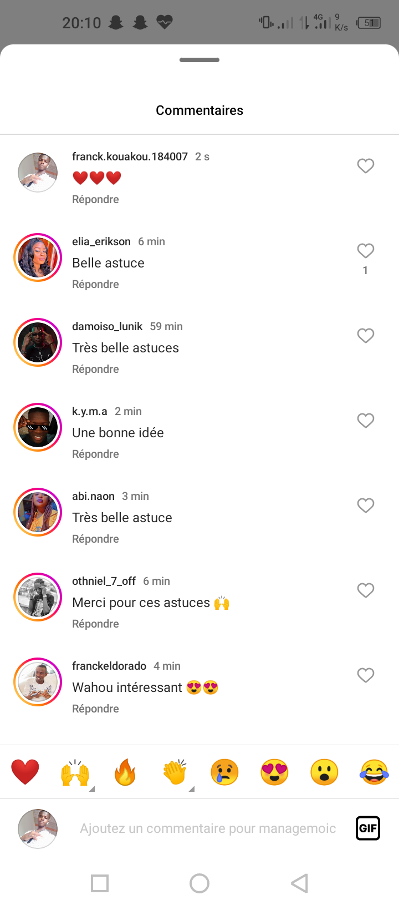Insert the surprised face emoji
Viewport: 399px width, 910px height.
(x=324, y=772)
